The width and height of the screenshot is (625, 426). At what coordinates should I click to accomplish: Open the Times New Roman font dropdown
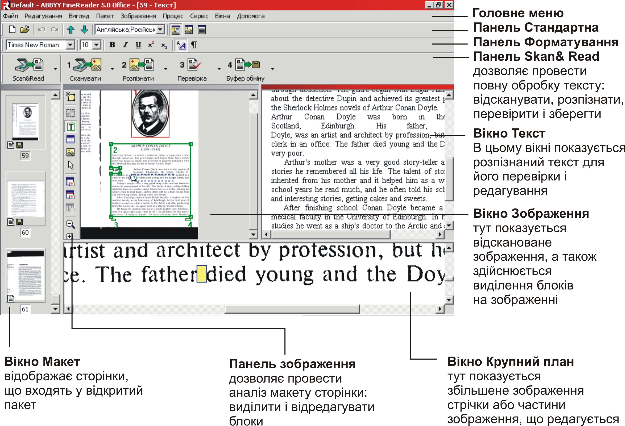[x=70, y=45]
